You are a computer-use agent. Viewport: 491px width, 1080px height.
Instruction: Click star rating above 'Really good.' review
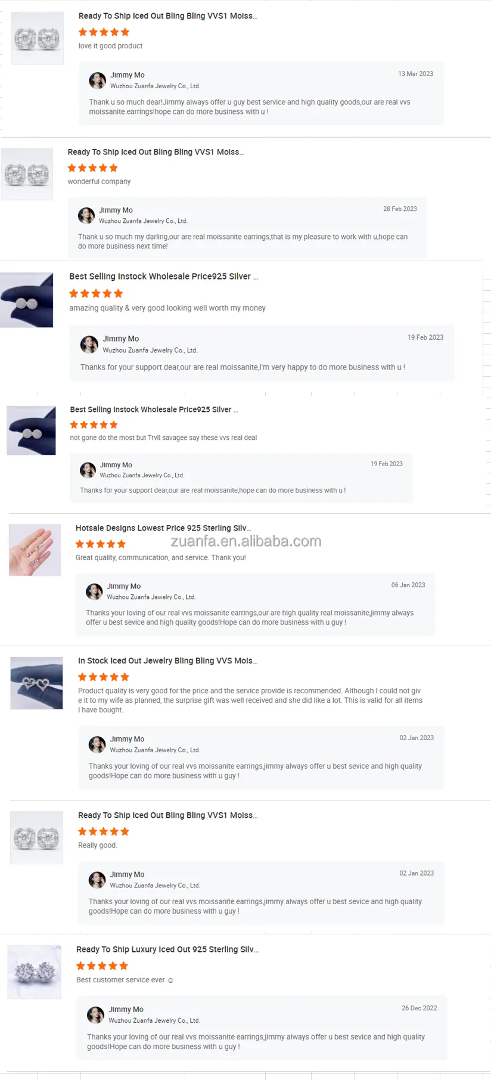(x=104, y=831)
